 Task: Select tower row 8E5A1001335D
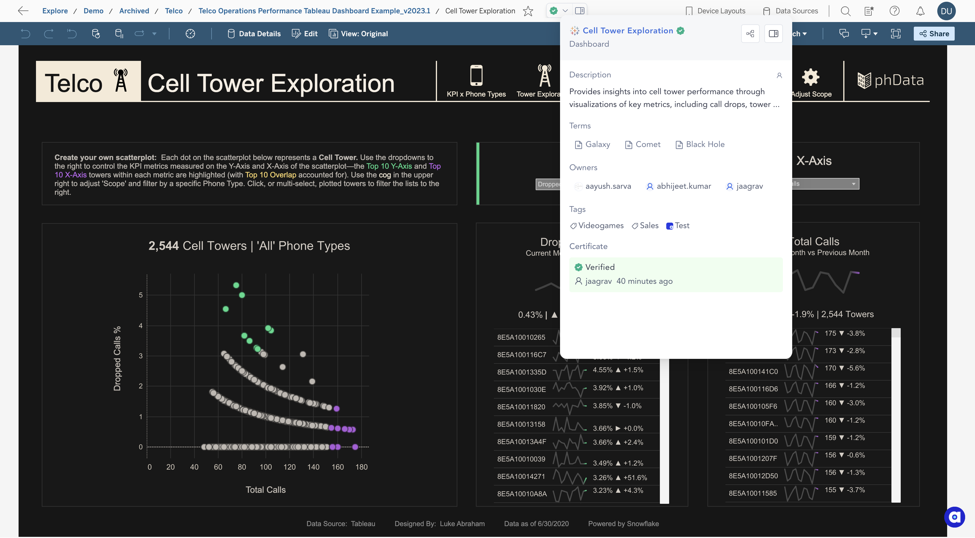pos(577,372)
